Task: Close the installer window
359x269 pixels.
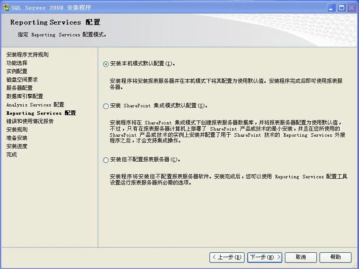Action: (x=352, y=8)
